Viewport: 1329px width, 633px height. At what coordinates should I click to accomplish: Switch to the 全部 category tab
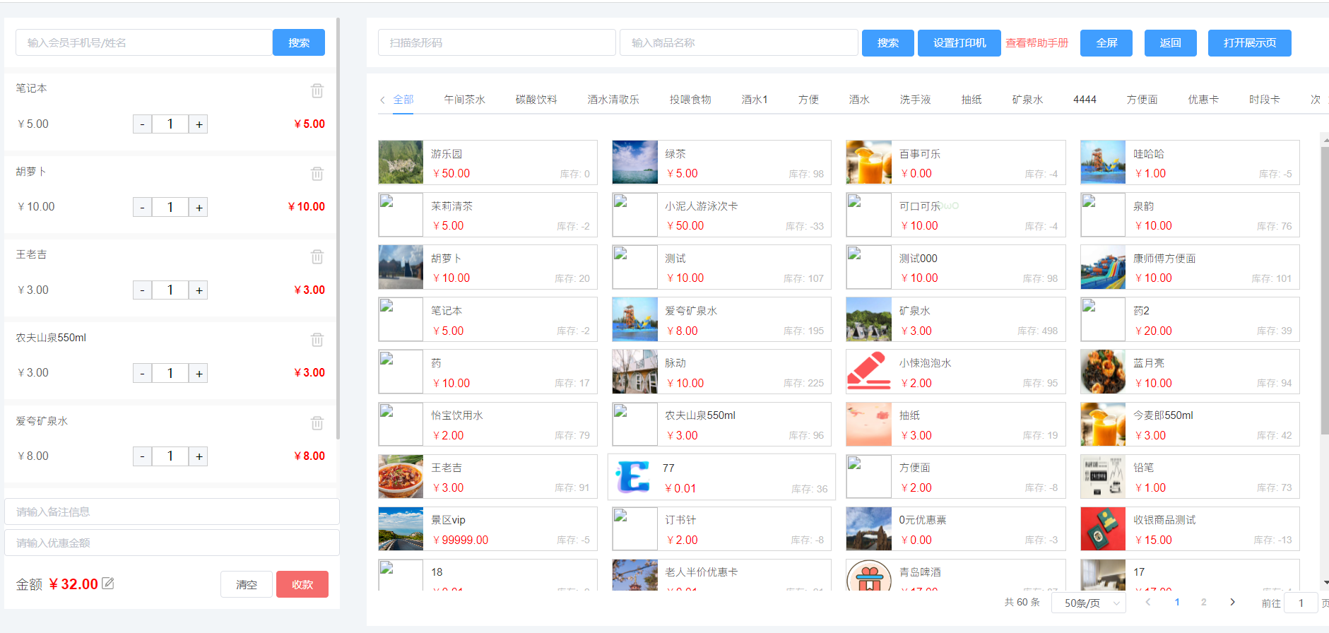point(403,100)
